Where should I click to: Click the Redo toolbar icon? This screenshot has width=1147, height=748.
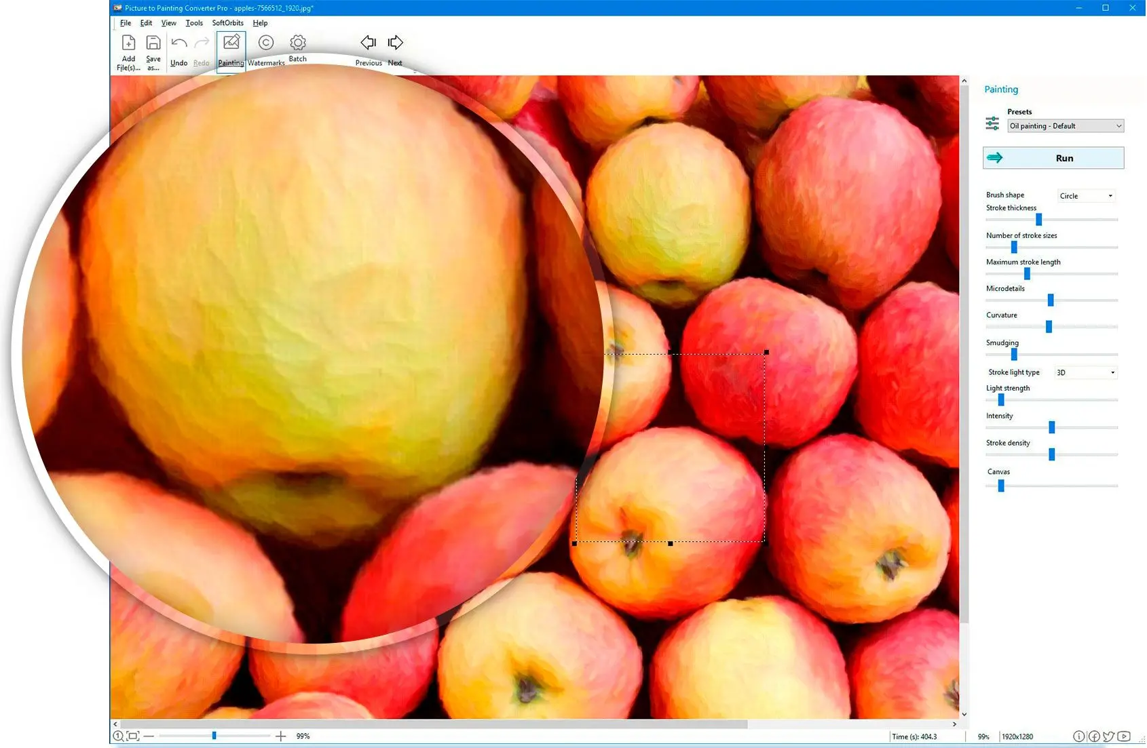202,52
